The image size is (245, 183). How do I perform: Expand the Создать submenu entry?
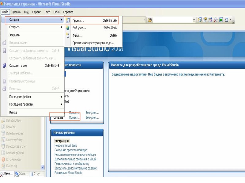click(32, 20)
